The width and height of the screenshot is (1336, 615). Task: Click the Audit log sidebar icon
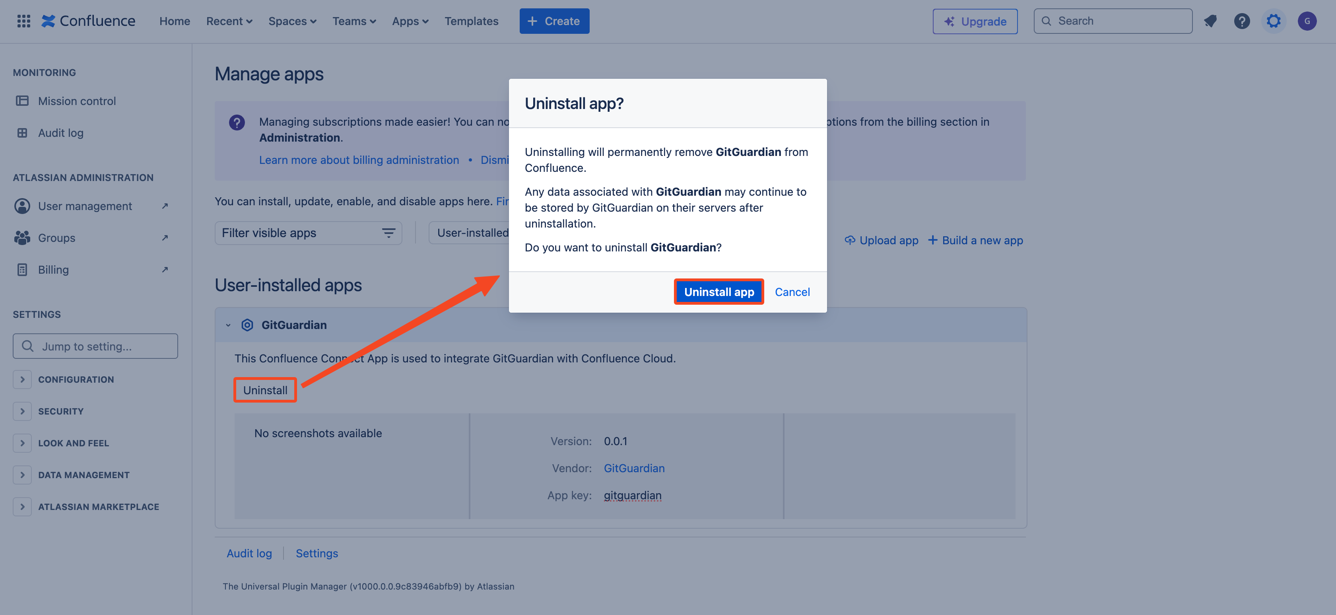point(22,133)
